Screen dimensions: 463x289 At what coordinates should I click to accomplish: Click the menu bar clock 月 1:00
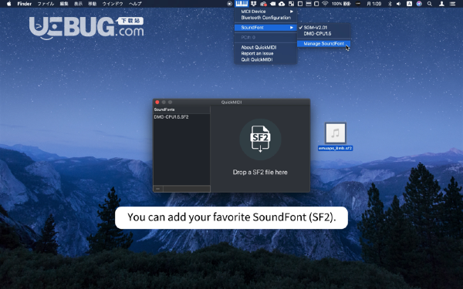click(x=374, y=4)
